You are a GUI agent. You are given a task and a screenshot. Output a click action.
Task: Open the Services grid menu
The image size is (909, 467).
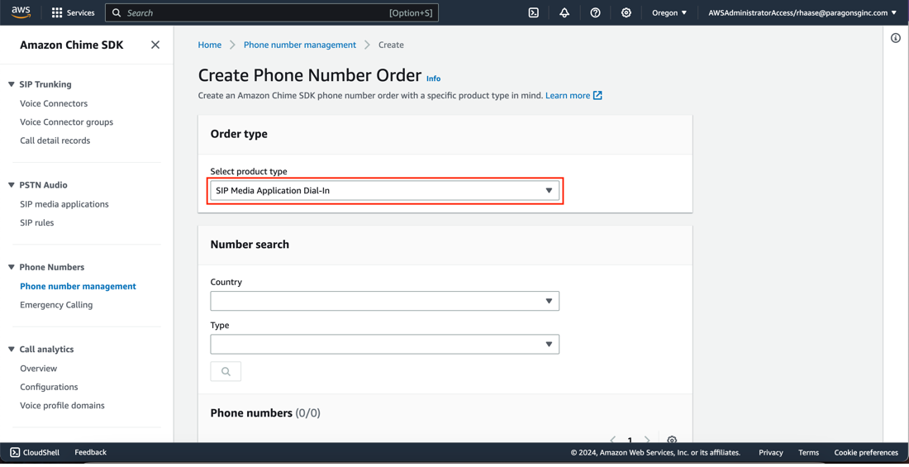click(x=57, y=12)
